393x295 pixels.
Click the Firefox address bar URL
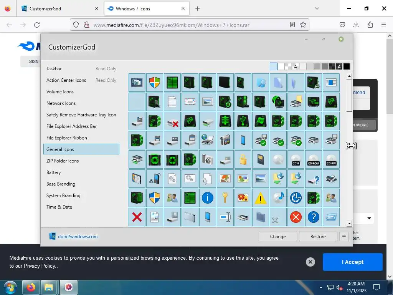pyautogui.click(x=172, y=25)
